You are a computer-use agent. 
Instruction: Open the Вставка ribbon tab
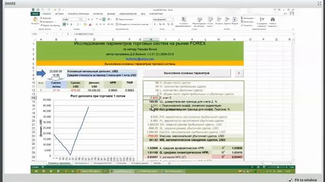click(x=59, y=14)
